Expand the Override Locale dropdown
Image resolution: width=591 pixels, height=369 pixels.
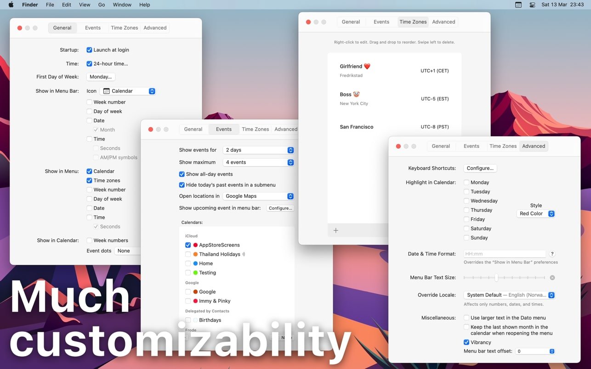point(509,295)
